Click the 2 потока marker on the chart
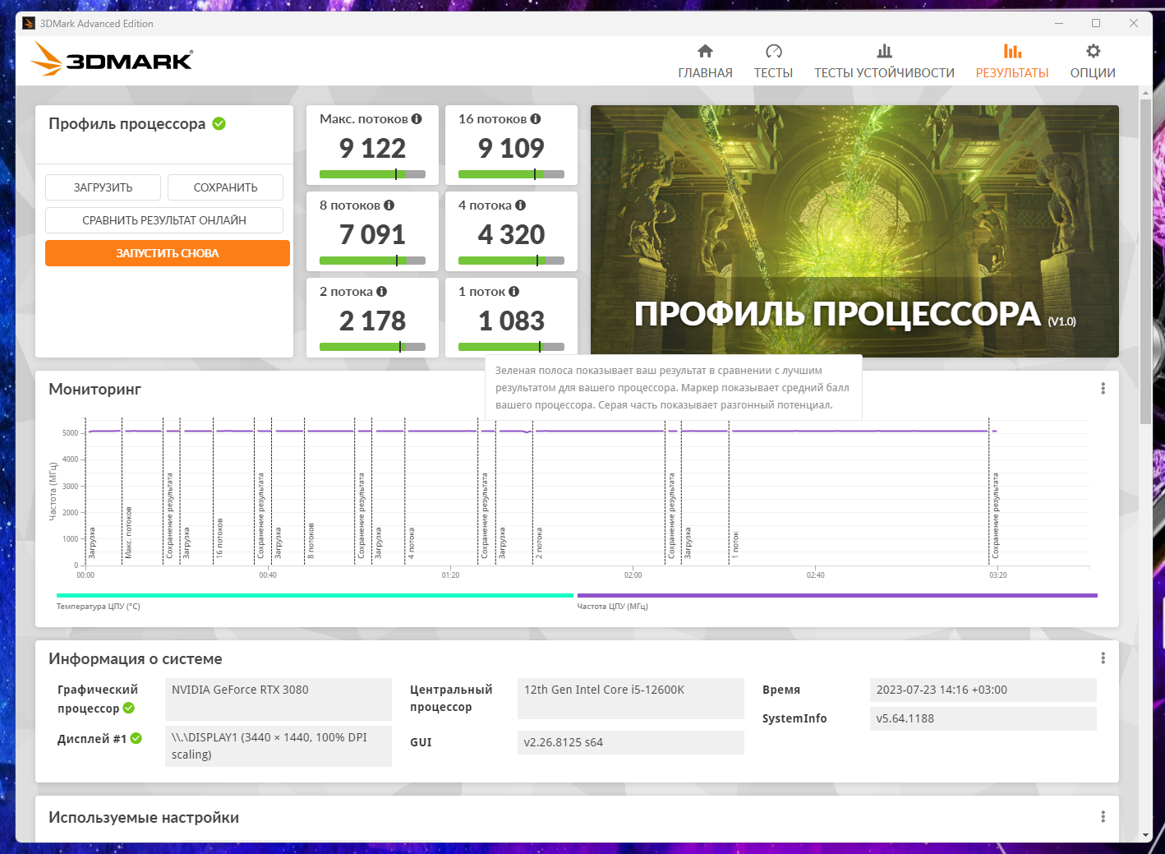 click(539, 543)
